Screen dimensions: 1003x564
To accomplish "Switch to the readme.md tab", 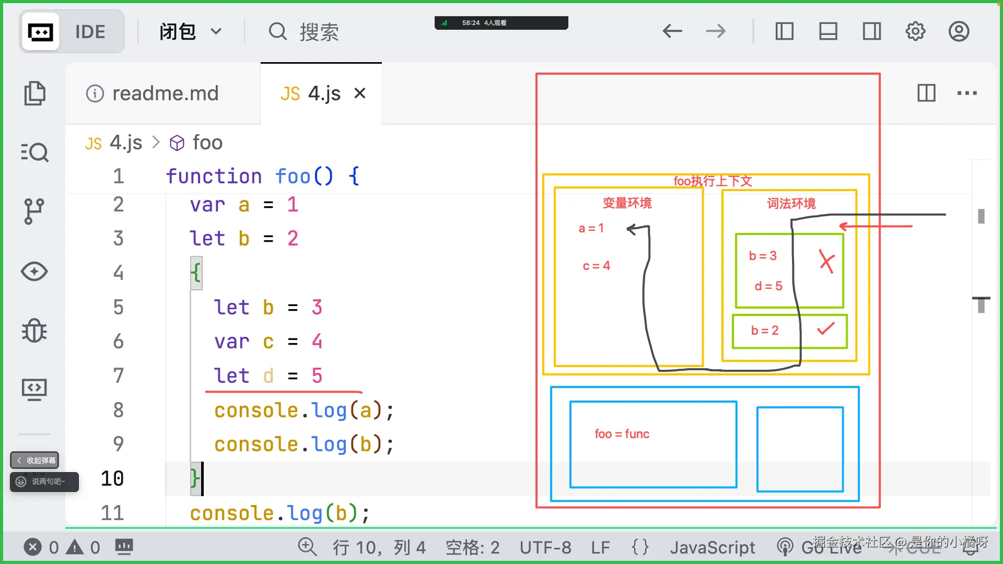I will pos(165,93).
